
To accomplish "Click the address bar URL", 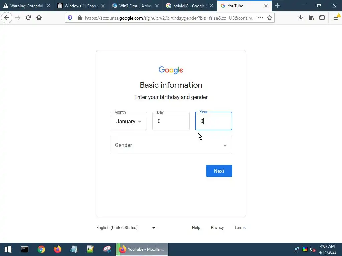I will 169,18.
